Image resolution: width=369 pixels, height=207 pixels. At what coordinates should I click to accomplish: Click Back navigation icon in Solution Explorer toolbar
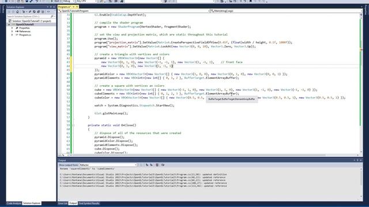(x=9, y=11)
